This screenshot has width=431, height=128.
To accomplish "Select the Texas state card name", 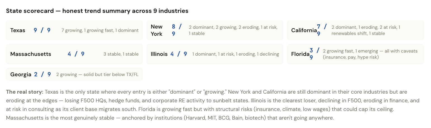I will [x=18, y=30].
